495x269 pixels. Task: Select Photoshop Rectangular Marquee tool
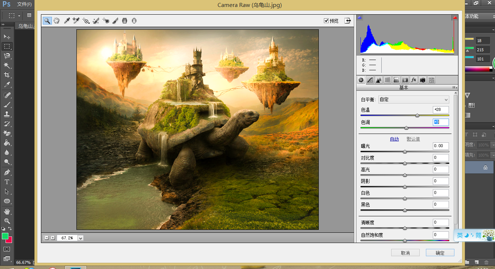pyautogui.click(x=7, y=46)
